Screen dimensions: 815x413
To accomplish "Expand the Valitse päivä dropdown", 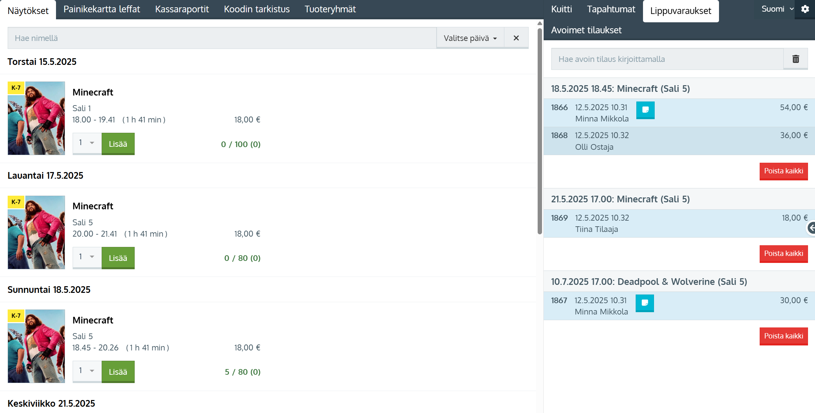I will pyautogui.click(x=470, y=38).
